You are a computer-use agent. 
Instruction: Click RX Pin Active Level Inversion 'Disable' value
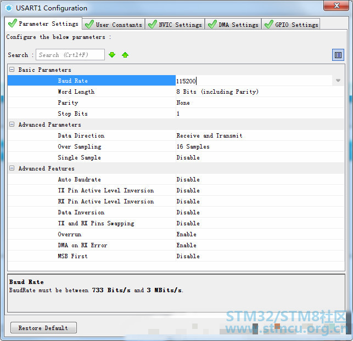point(188,201)
